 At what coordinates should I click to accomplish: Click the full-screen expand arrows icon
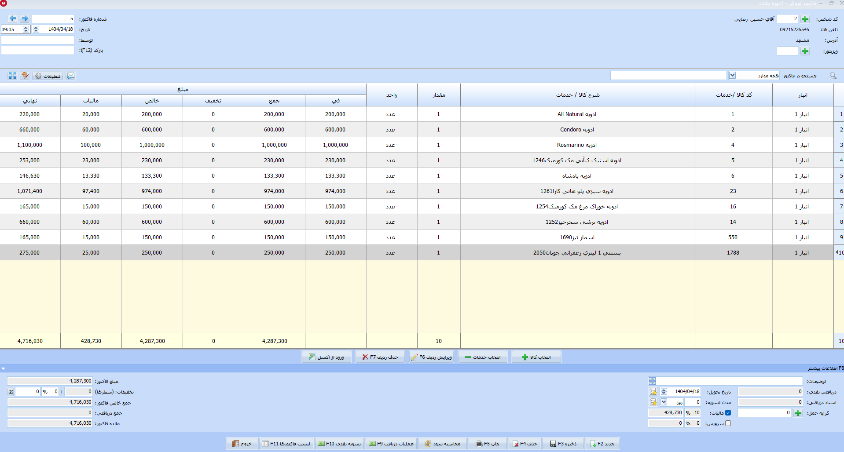click(12, 76)
